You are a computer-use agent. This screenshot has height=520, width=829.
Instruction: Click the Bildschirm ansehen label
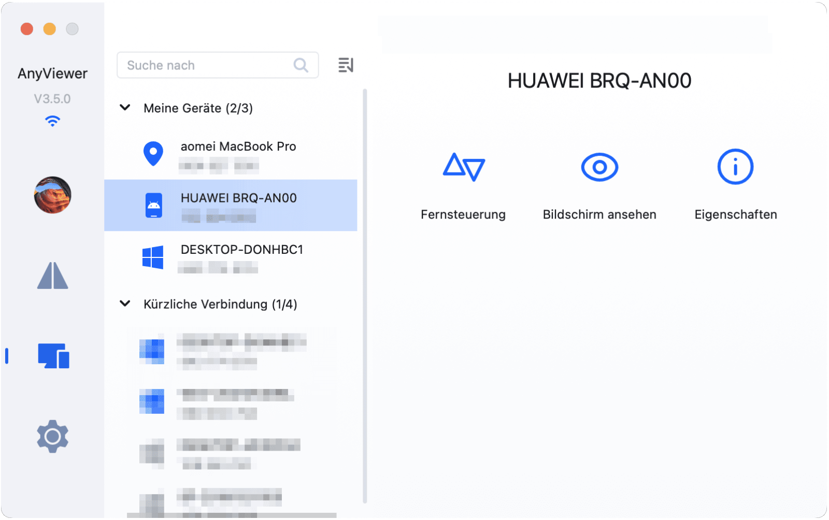pos(599,214)
